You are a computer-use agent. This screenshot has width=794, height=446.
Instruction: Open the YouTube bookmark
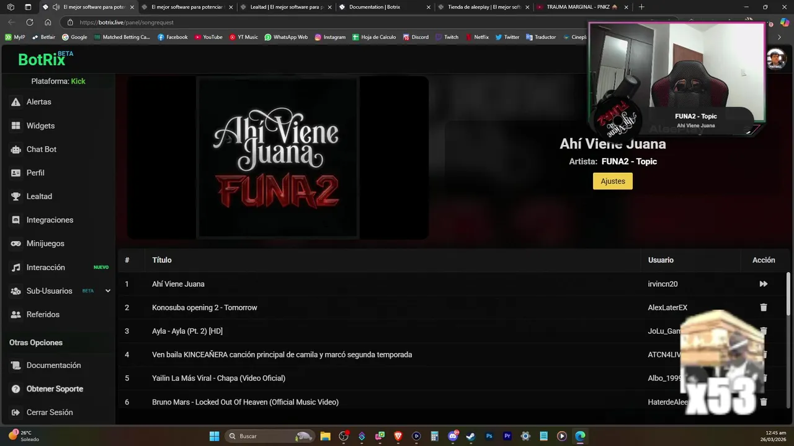coord(208,37)
